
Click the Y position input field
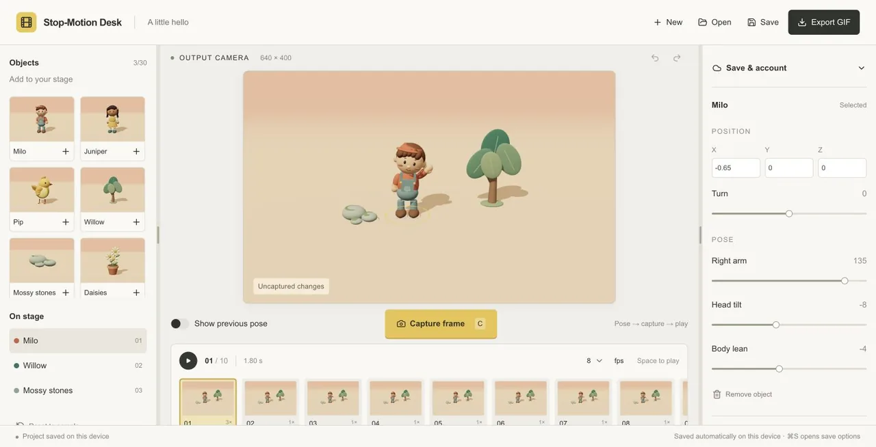point(789,168)
